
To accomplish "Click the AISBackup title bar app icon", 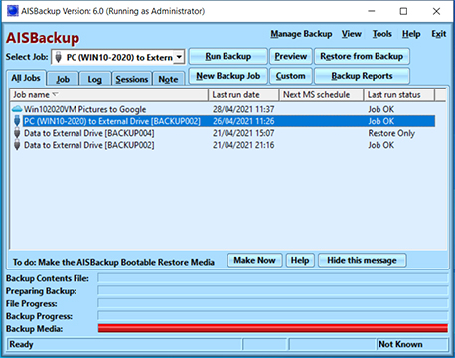I will (x=13, y=11).
